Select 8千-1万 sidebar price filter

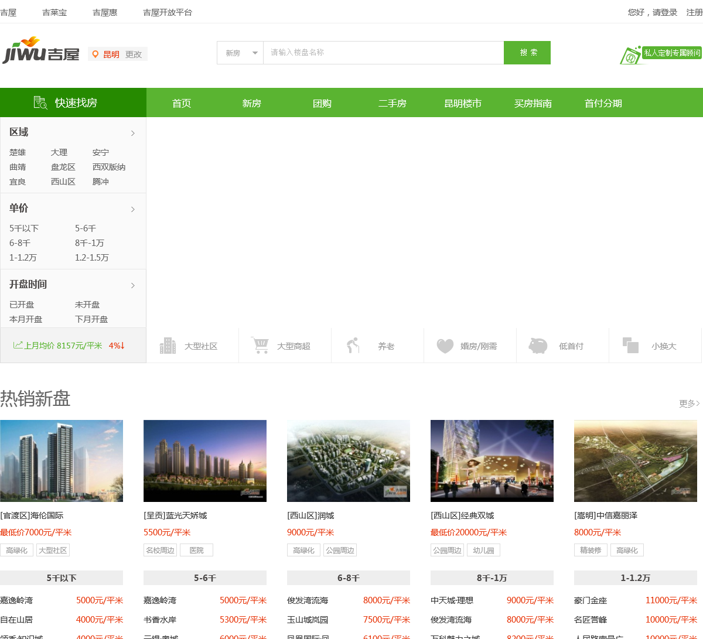[90, 243]
